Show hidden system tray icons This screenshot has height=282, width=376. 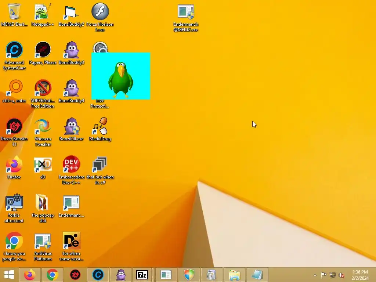315,275
